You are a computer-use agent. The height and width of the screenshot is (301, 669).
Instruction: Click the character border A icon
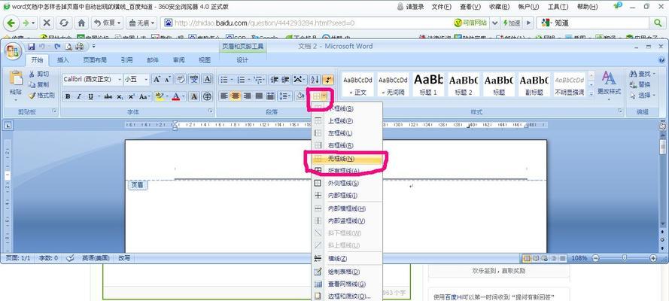(x=207, y=79)
